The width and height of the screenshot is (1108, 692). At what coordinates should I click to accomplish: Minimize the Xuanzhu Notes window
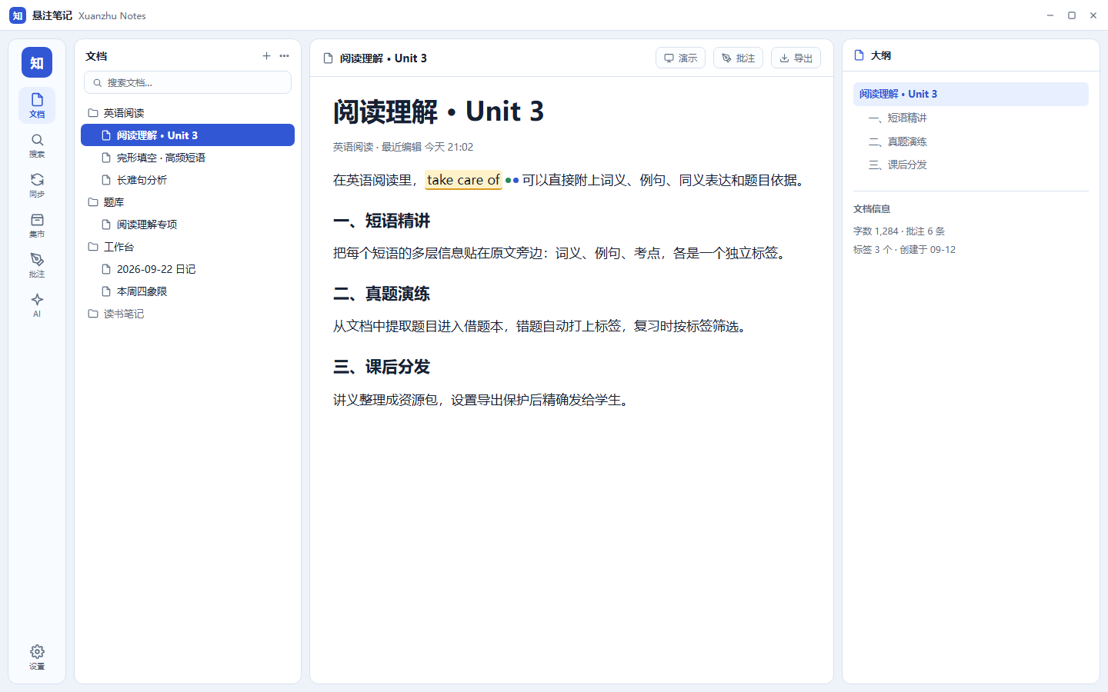[x=1050, y=15]
